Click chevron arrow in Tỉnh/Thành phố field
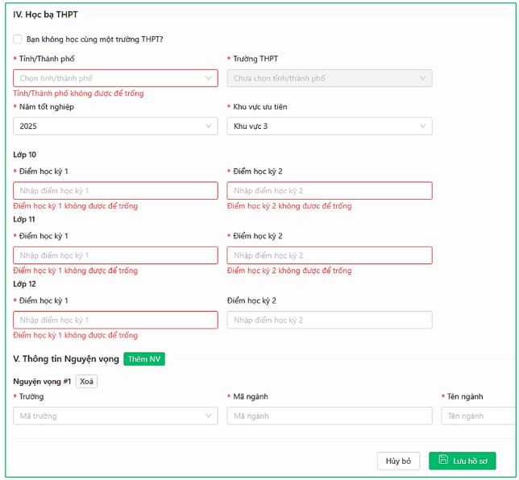The width and height of the screenshot is (519, 480). coord(209,78)
